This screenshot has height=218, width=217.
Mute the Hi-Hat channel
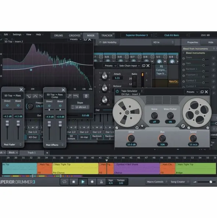[84, 127]
